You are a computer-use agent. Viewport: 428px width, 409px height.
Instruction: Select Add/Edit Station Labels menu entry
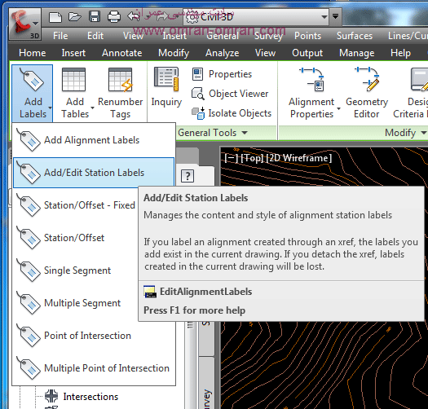click(94, 173)
